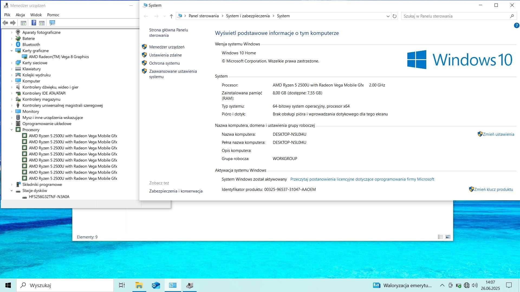Open the Pomoc menu
This screenshot has width=520, height=292.
[53, 15]
